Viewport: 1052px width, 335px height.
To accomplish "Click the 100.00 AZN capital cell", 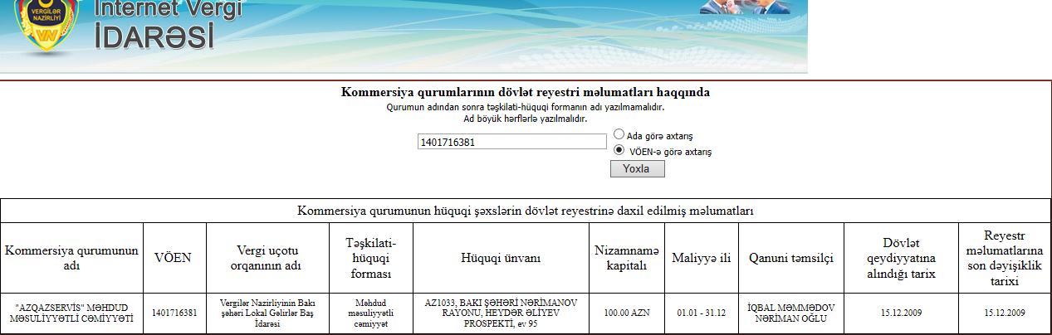I will [627, 313].
